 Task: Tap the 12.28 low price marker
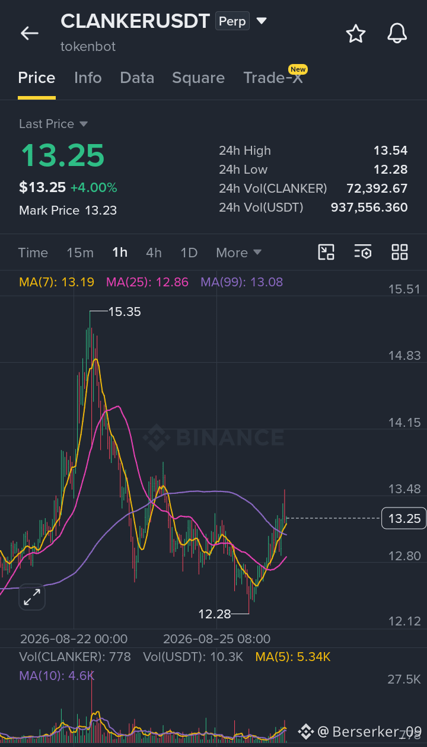[215, 614]
